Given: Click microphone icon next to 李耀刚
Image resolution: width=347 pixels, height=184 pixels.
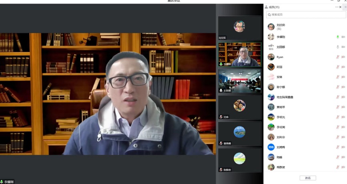Looking at the screenshot, I should (337, 37).
